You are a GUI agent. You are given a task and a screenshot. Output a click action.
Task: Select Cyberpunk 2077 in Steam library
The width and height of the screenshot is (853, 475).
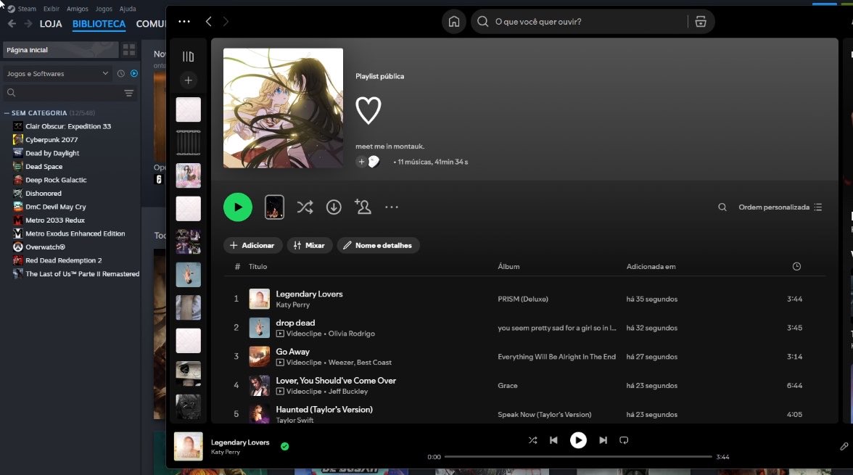tap(51, 140)
